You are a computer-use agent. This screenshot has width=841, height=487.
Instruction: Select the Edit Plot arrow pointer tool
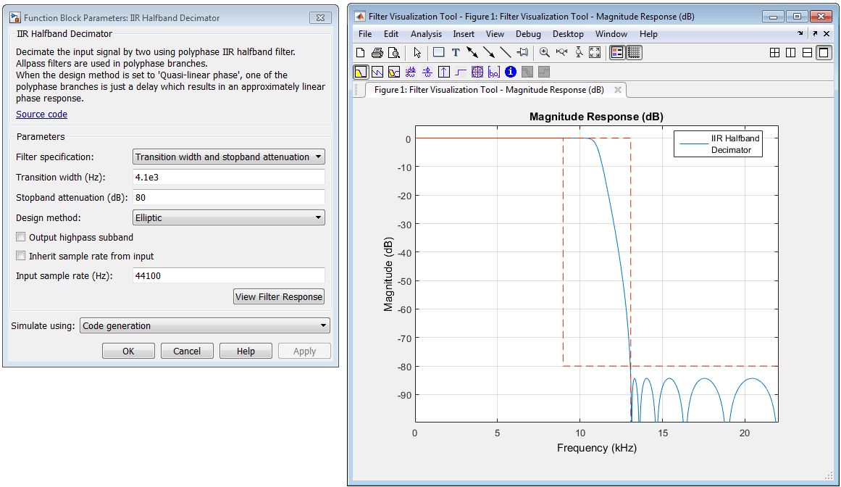[x=417, y=53]
